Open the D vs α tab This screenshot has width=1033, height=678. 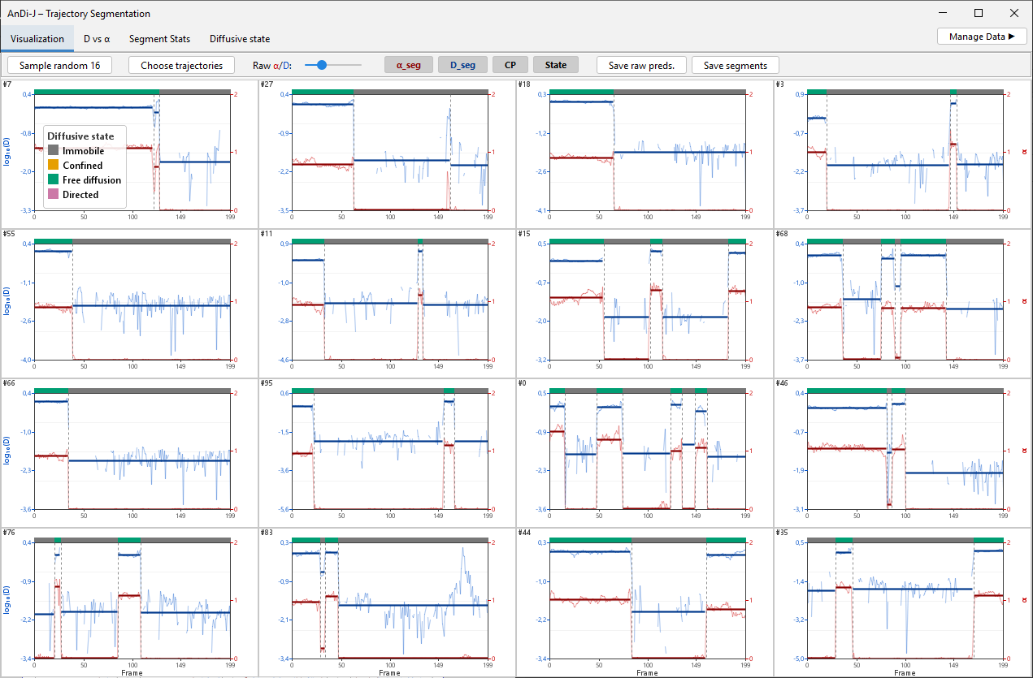pos(97,38)
